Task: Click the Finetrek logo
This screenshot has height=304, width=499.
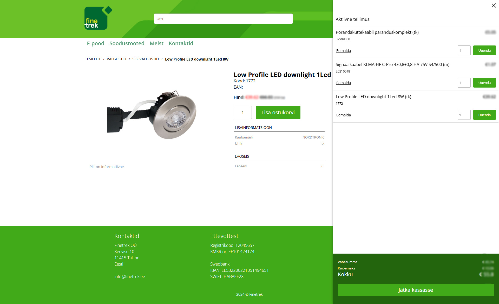Action: tap(98, 18)
